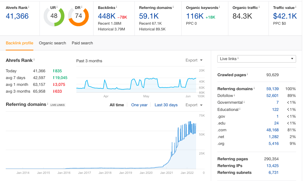304x181 pixels.
Task: Click the avg 1 month change 3,075
Action: [59, 84]
